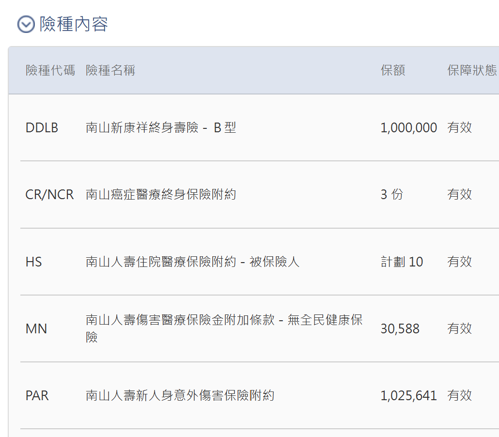Open 南山人壽新人身意外傷害保險附約 entry
Screen dimensions: 499x437
tap(180, 396)
